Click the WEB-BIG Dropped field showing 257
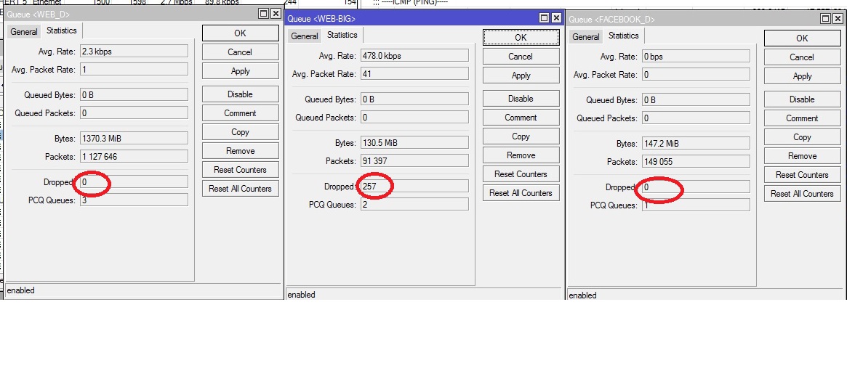This screenshot has height=392, width=847. coord(415,187)
